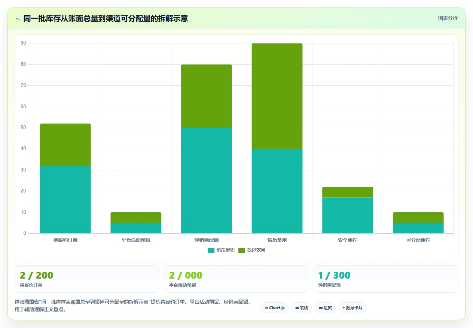Click the description paragraph starting 这张图围绕
Image resolution: width=473 pixels, height=328 pixels.
132,306
